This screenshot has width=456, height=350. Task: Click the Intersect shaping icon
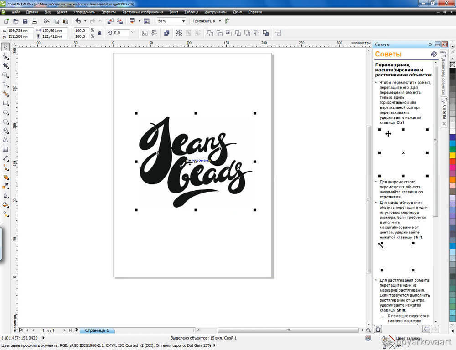[228, 33]
